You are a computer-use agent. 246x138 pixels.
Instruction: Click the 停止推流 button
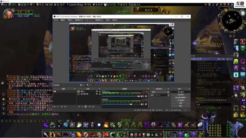[x=181, y=92]
